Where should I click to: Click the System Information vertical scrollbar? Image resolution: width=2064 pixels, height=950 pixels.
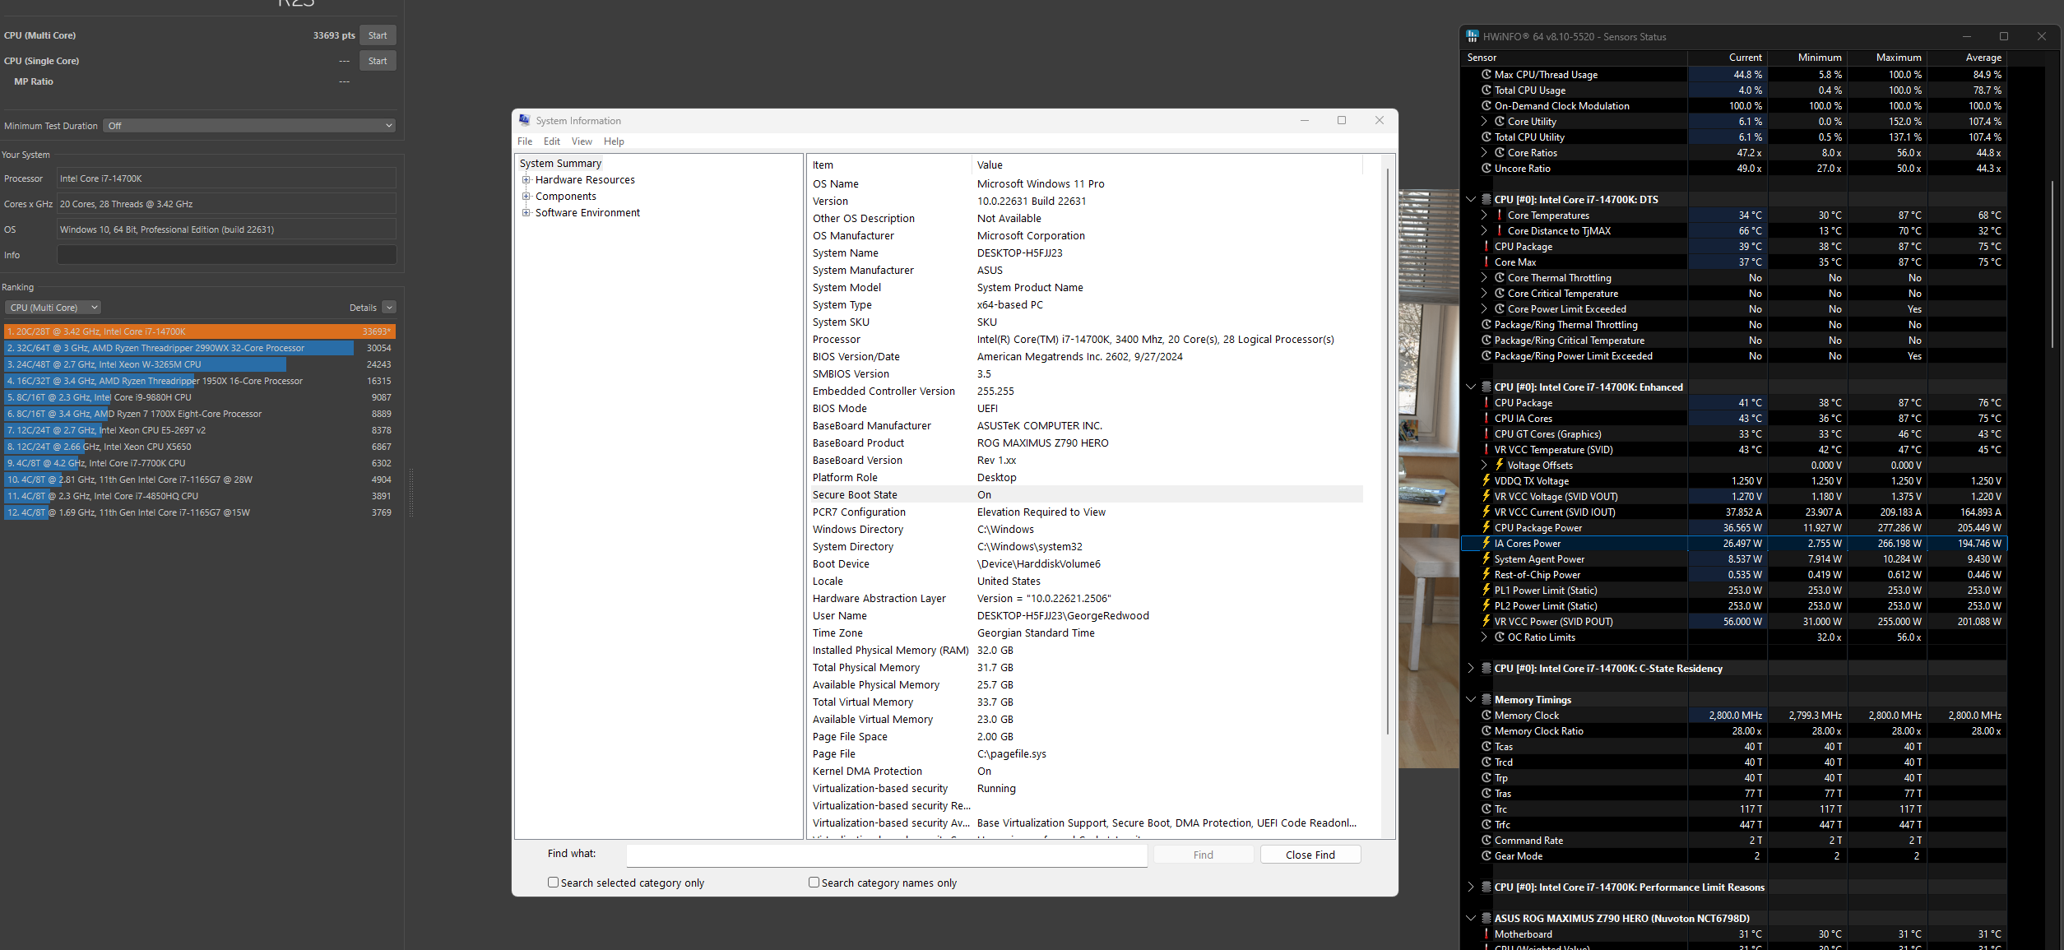click(1388, 451)
